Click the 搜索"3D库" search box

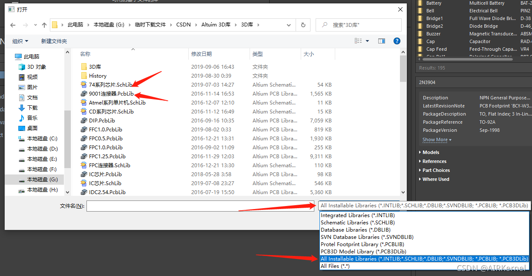point(359,25)
